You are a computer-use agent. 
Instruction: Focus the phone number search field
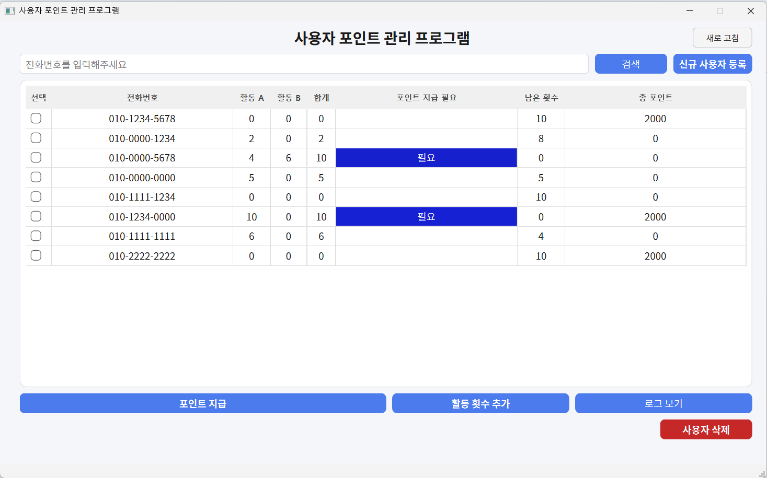coord(304,64)
